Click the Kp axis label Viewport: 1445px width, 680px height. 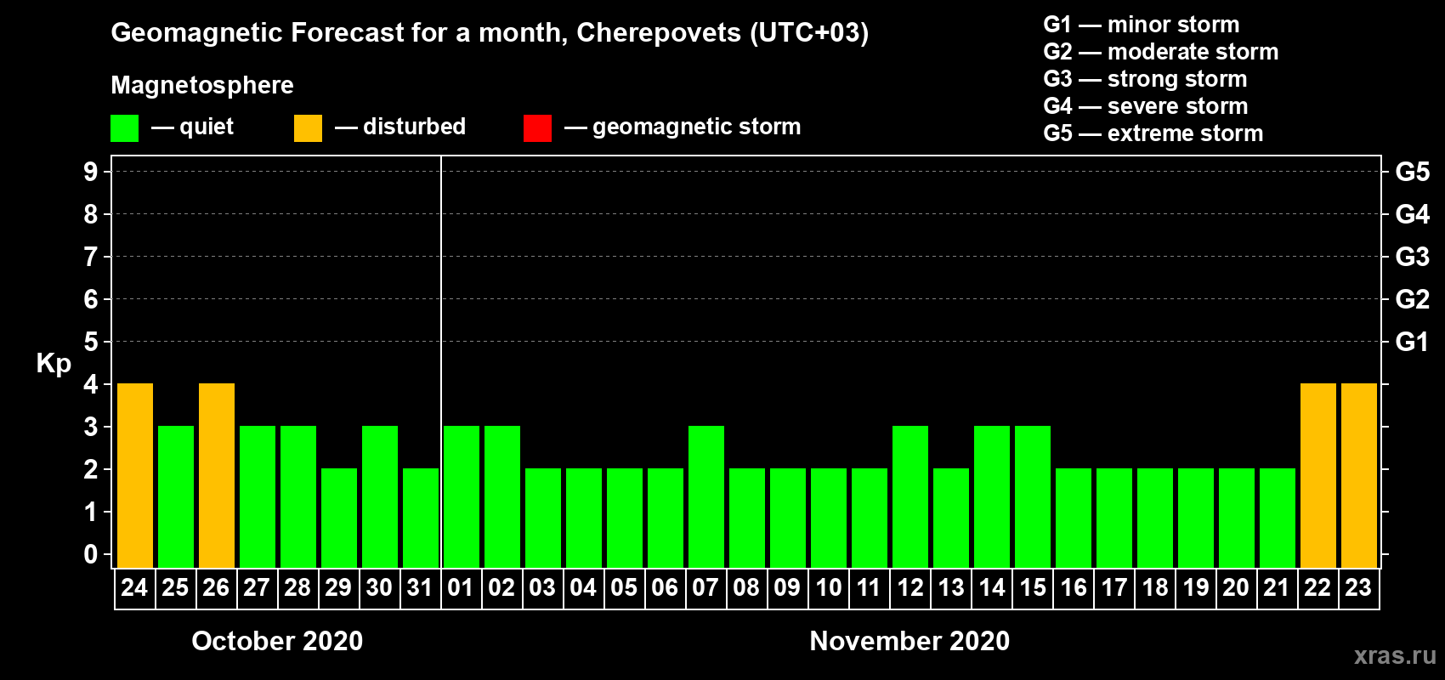(54, 364)
